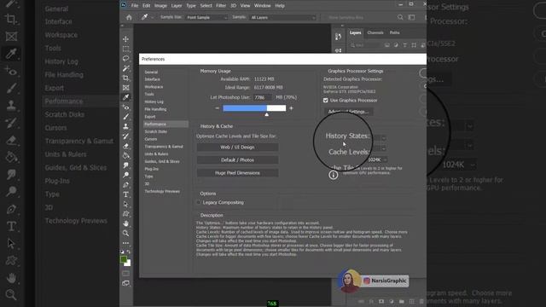The image size is (546, 307).
Task: Select the Dodge tool
Action: coord(125,175)
